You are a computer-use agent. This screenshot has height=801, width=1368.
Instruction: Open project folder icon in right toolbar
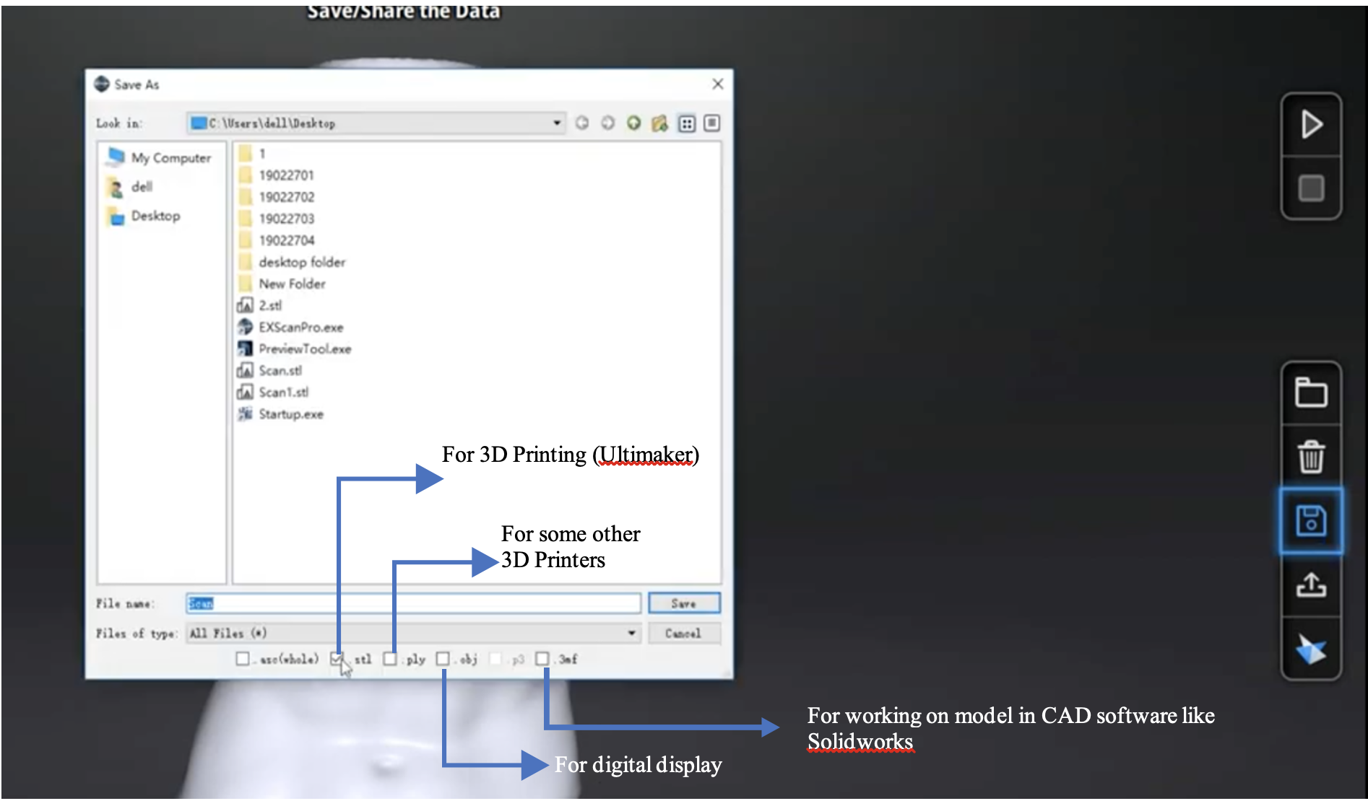[x=1311, y=393]
